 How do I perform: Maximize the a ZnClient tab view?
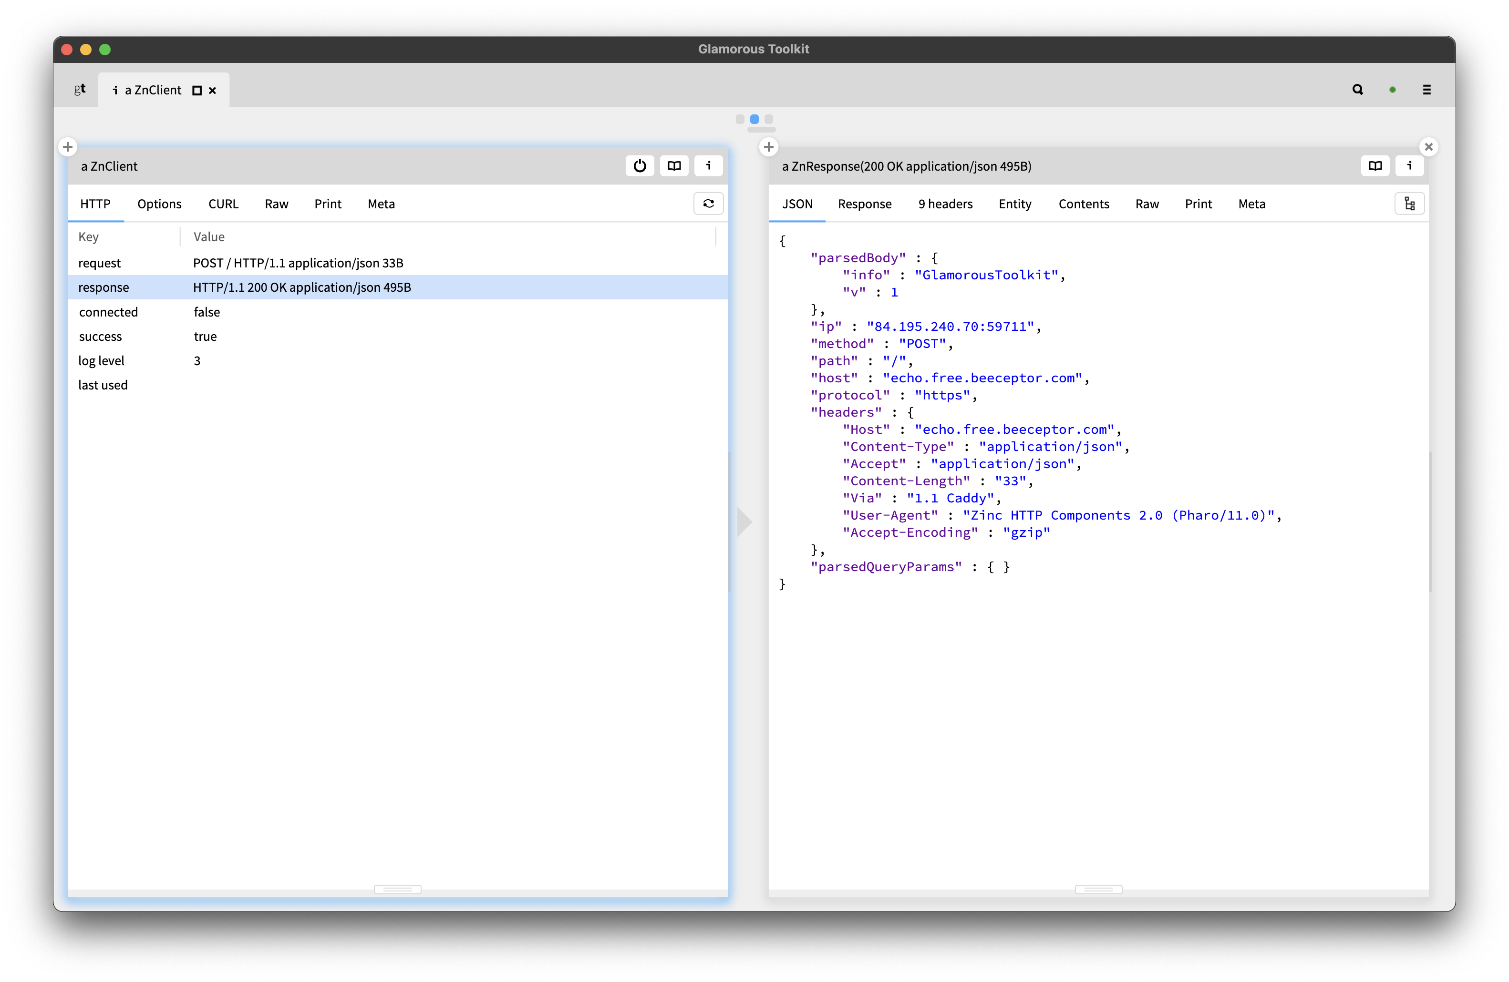pos(196,89)
